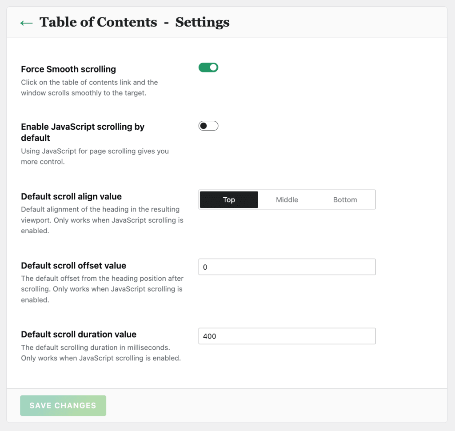Click the 'gives you more control' description
The height and width of the screenshot is (431, 455).
(95, 156)
